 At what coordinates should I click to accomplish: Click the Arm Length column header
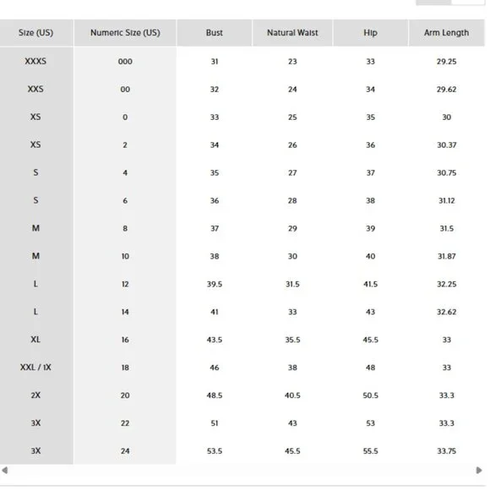[447, 33]
